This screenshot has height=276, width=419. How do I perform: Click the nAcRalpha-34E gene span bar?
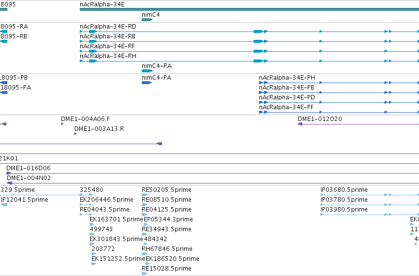click(249, 10)
